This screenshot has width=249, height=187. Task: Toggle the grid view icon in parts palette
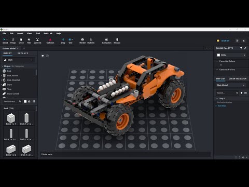[34, 101]
